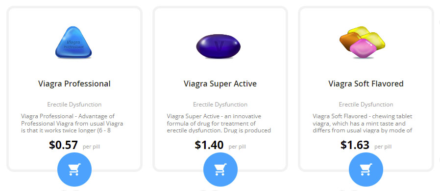Open the purple oval capsule image
Screen dimensions: 440x191
219,46
